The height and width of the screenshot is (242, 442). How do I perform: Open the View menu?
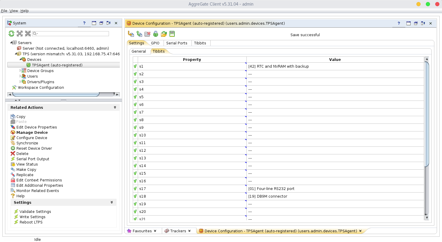point(14,11)
